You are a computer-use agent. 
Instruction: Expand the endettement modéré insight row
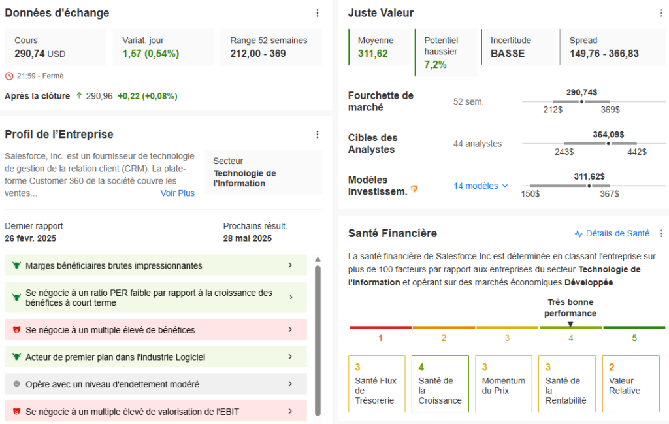tap(290, 384)
